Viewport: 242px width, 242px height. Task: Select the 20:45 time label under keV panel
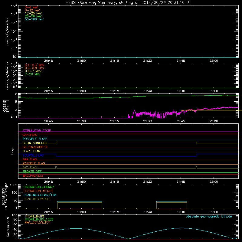[48, 61]
